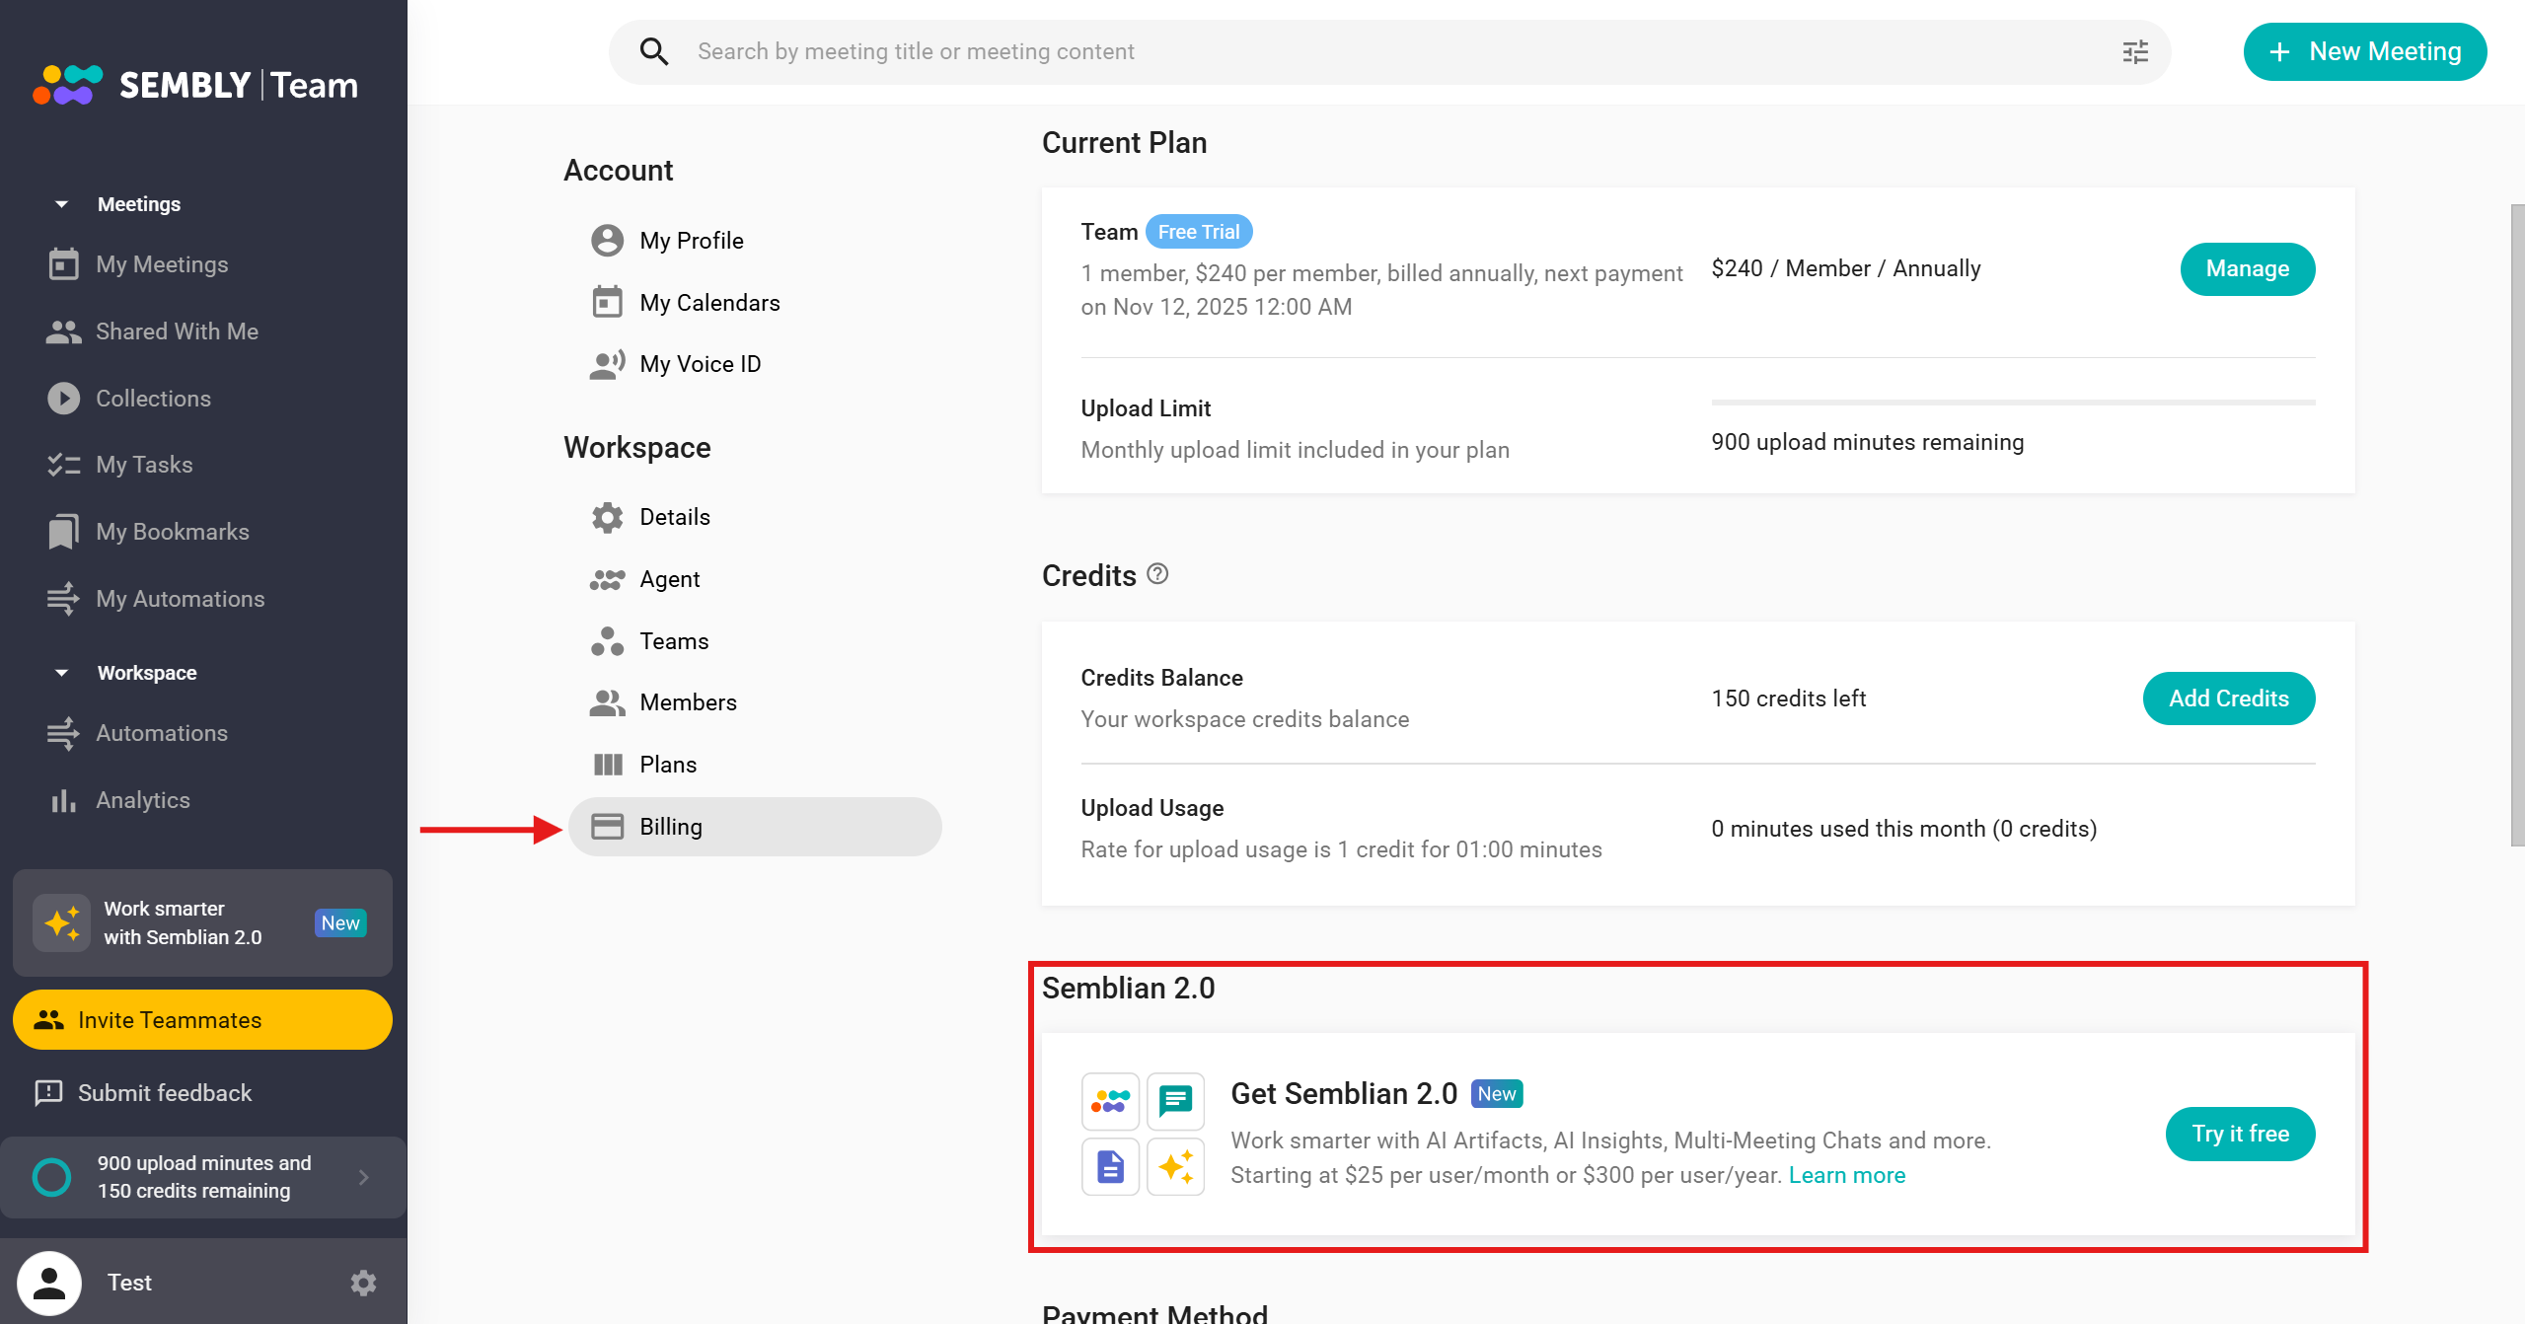Expand upload minutes and credits remaining panel

point(363,1177)
